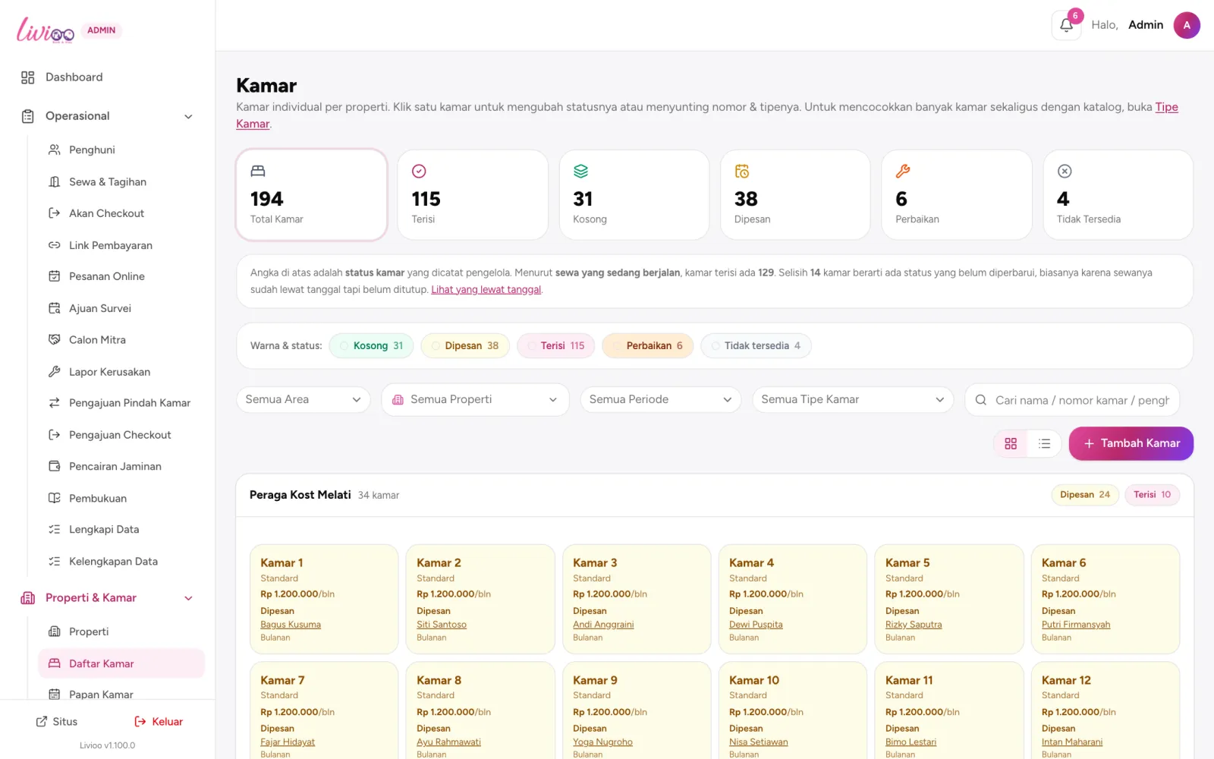Click the Lapor Kerusakan wrench icon
This screenshot has height=759, width=1214.
55,372
